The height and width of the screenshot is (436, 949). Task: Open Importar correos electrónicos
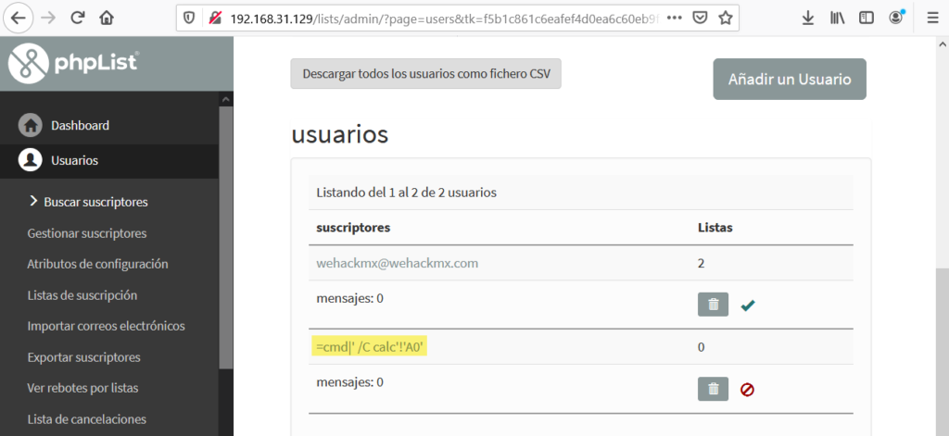(106, 326)
